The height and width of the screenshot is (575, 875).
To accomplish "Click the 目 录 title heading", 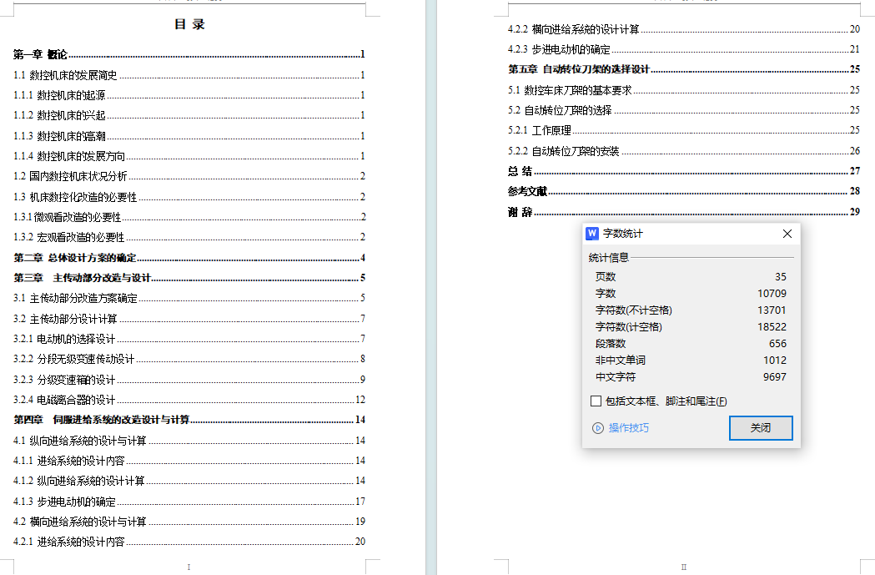I will pyautogui.click(x=189, y=24).
